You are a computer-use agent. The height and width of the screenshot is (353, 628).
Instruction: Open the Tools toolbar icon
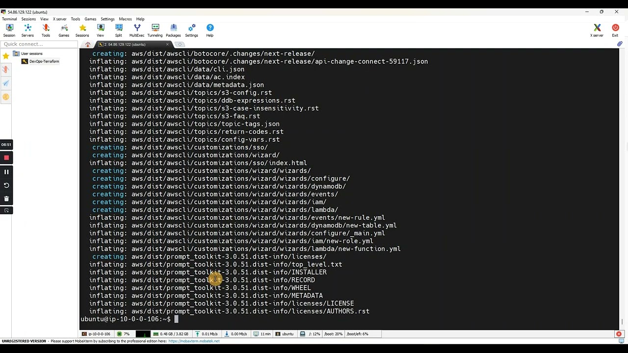tap(46, 30)
